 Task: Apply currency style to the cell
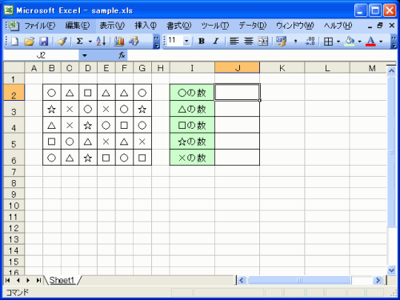[x=281, y=42]
